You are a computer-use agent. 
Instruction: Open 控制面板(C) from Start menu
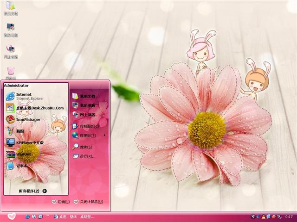tap(87, 126)
